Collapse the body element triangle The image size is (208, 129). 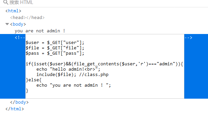[x=7, y=24]
